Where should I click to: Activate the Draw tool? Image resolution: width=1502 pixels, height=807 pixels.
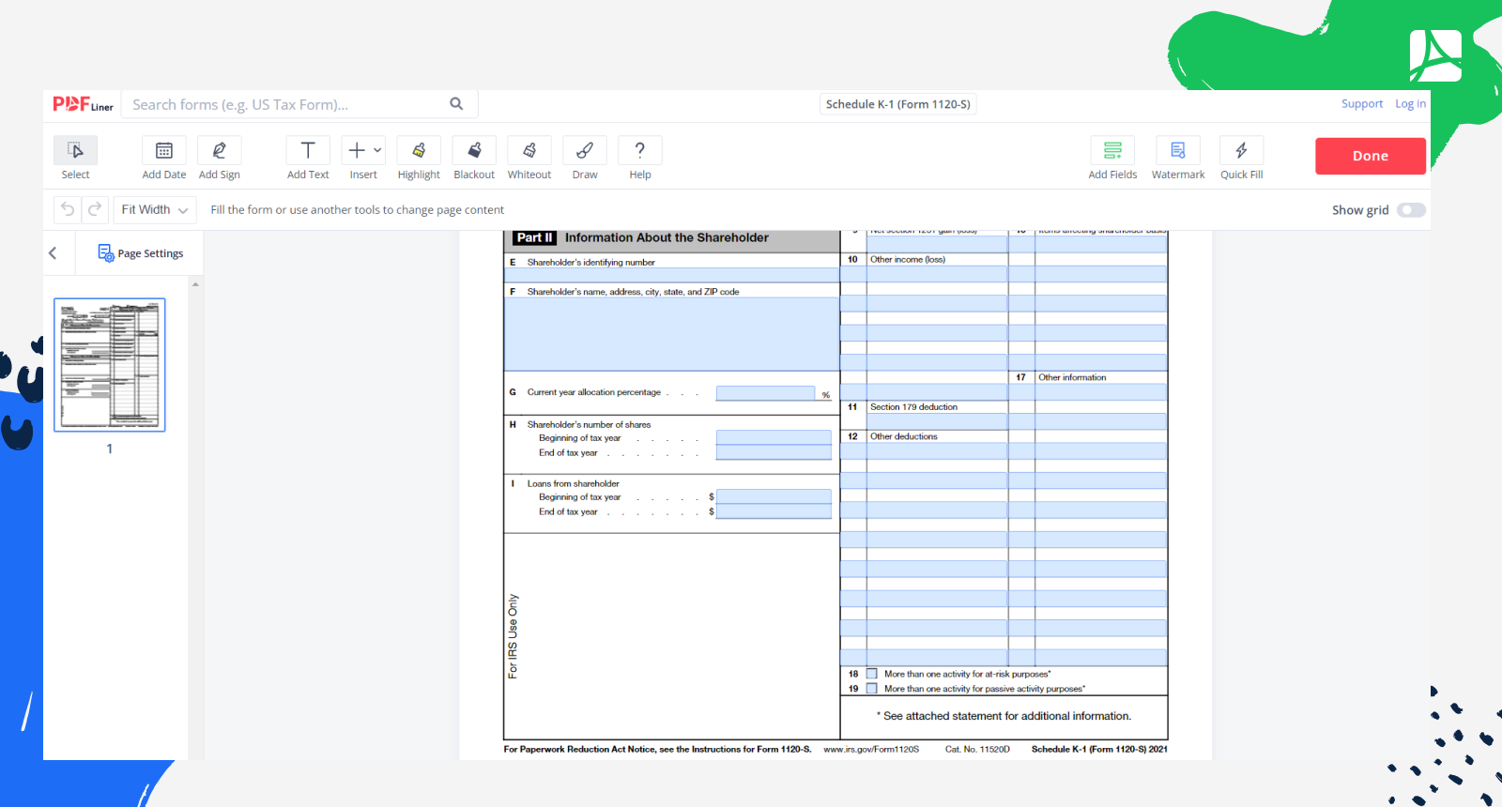(585, 151)
